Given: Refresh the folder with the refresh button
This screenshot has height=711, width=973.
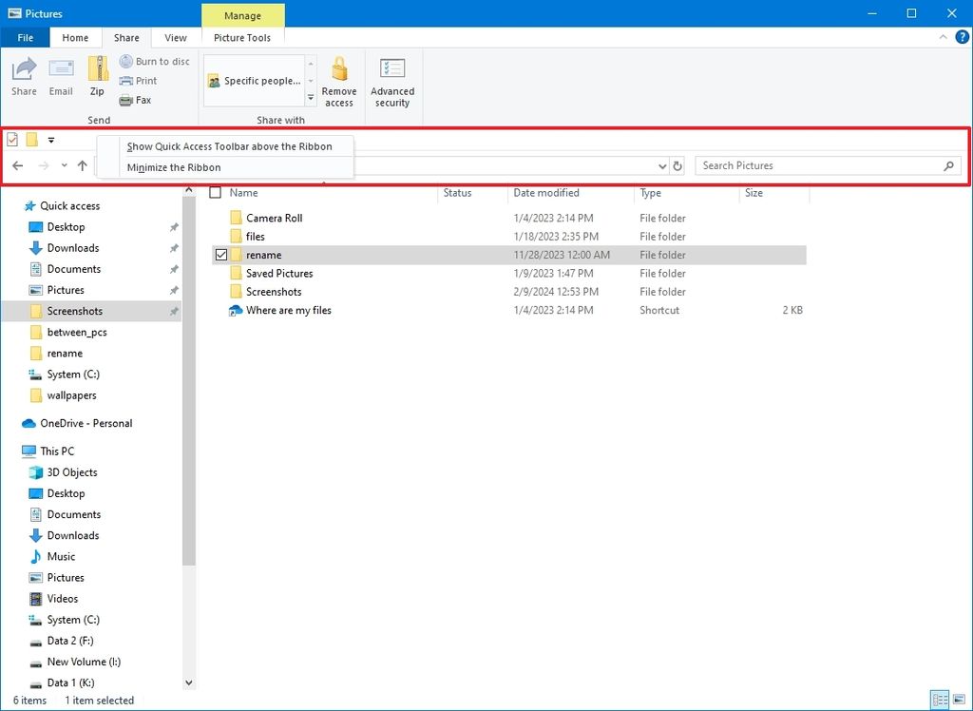Looking at the screenshot, I should tap(677, 165).
